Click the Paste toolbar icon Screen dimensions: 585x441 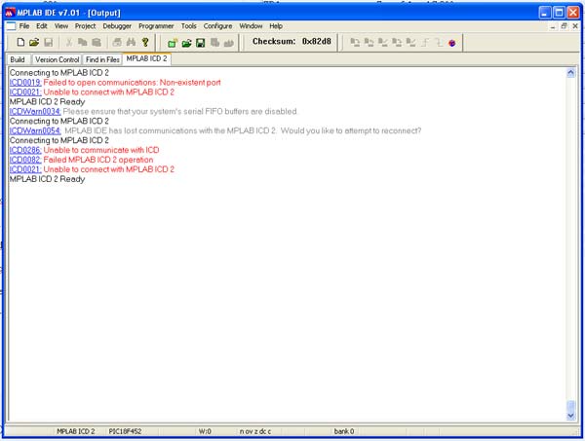coord(97,42)
